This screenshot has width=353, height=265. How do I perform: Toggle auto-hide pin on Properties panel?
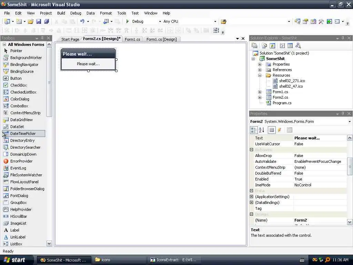tap(343, 114)
